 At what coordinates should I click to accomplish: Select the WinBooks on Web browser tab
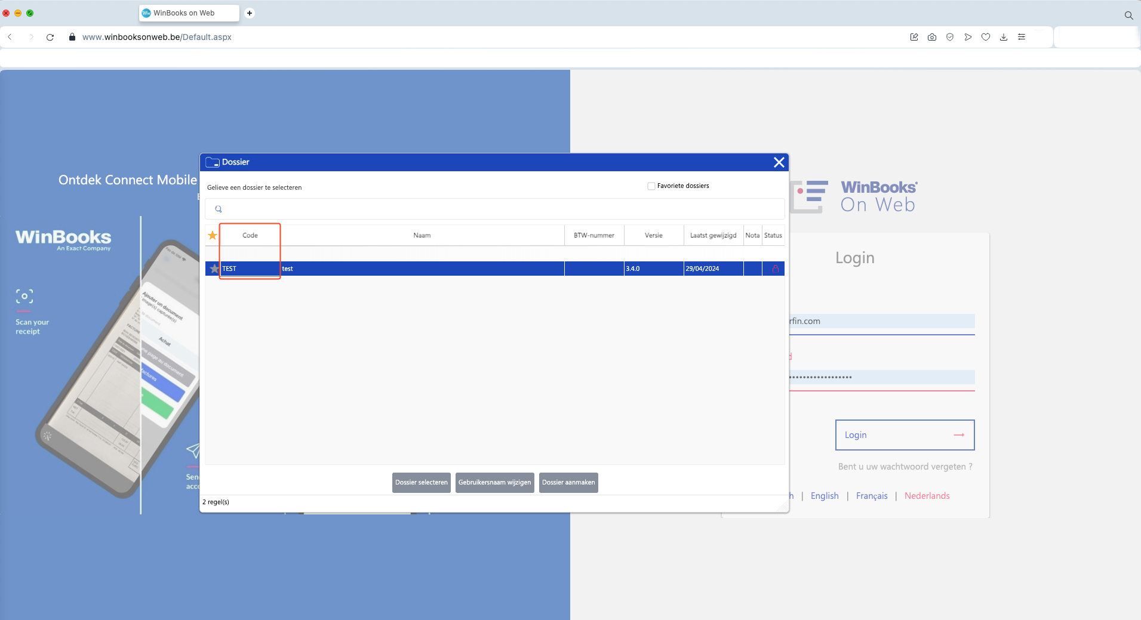[189, 13]
